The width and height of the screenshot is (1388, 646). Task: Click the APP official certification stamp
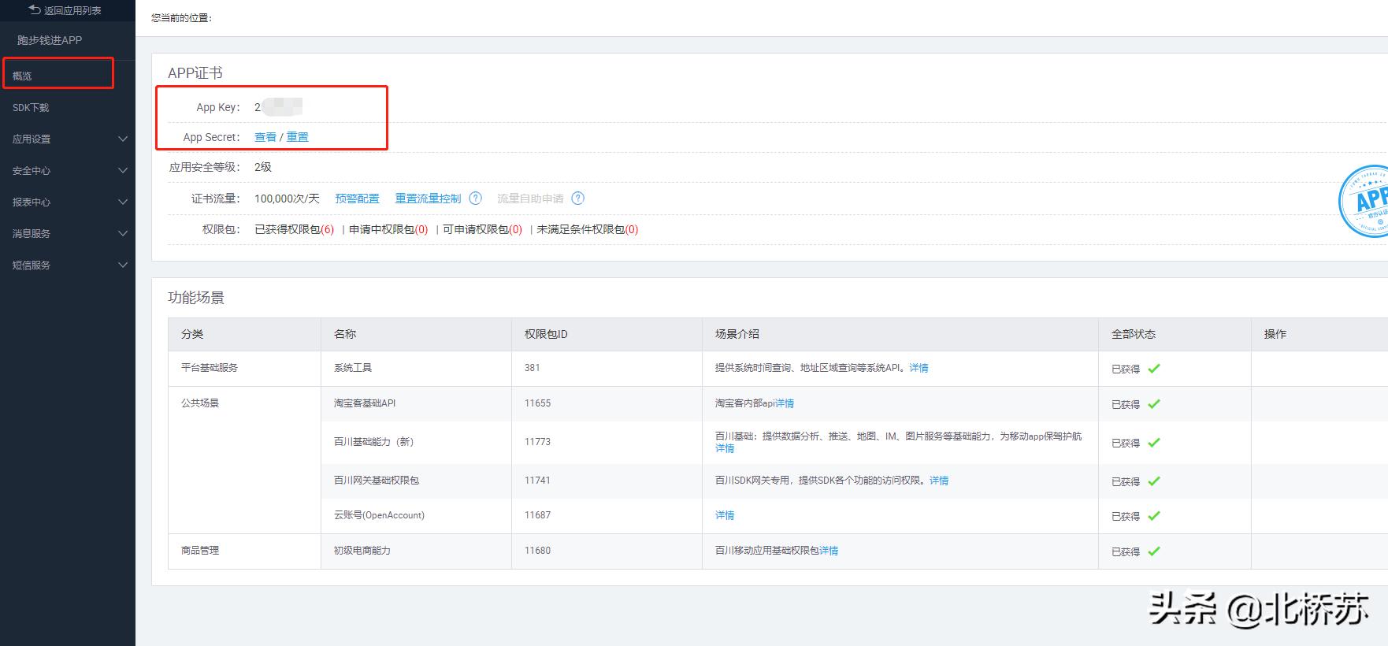[x=1364, y=202]
